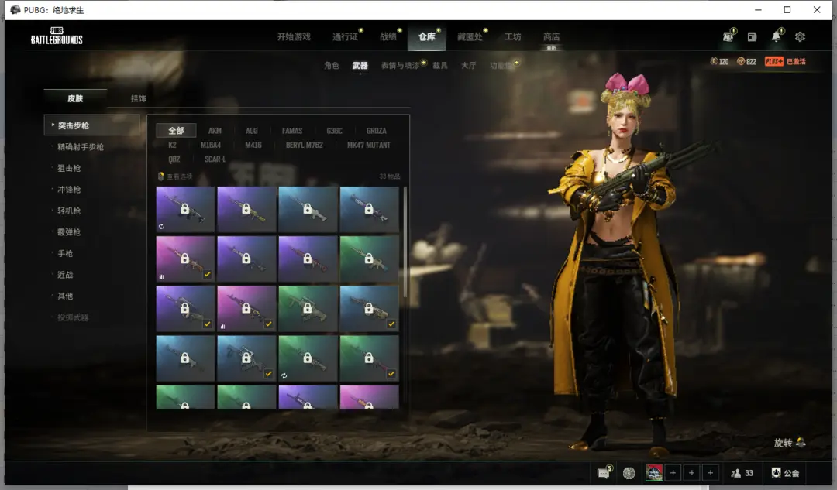Open the 商店 top menu tab
This screenshot has height=490, width=837.
552,37
